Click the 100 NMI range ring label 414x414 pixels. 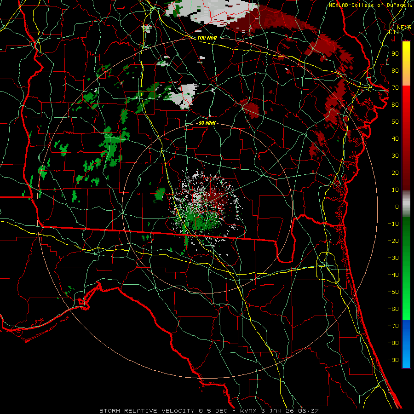[x=207, y=38]
